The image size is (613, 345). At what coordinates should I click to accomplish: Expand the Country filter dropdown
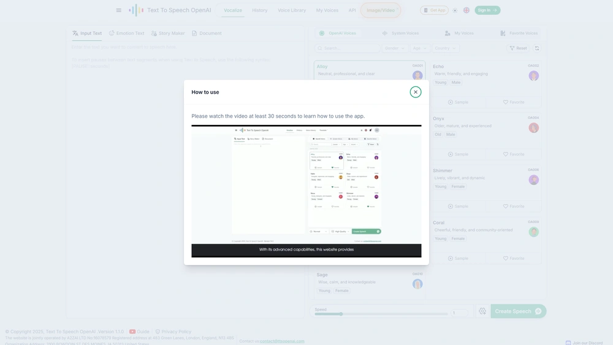point(445,48)
